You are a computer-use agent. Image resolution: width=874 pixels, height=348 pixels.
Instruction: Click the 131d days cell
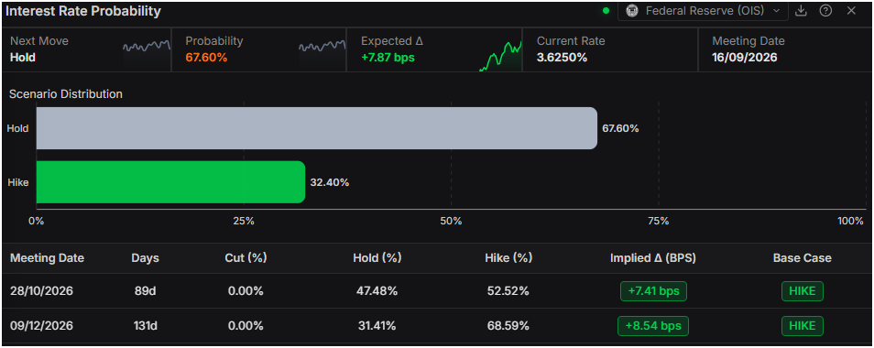pyautogui.click(x=145, y=326)
